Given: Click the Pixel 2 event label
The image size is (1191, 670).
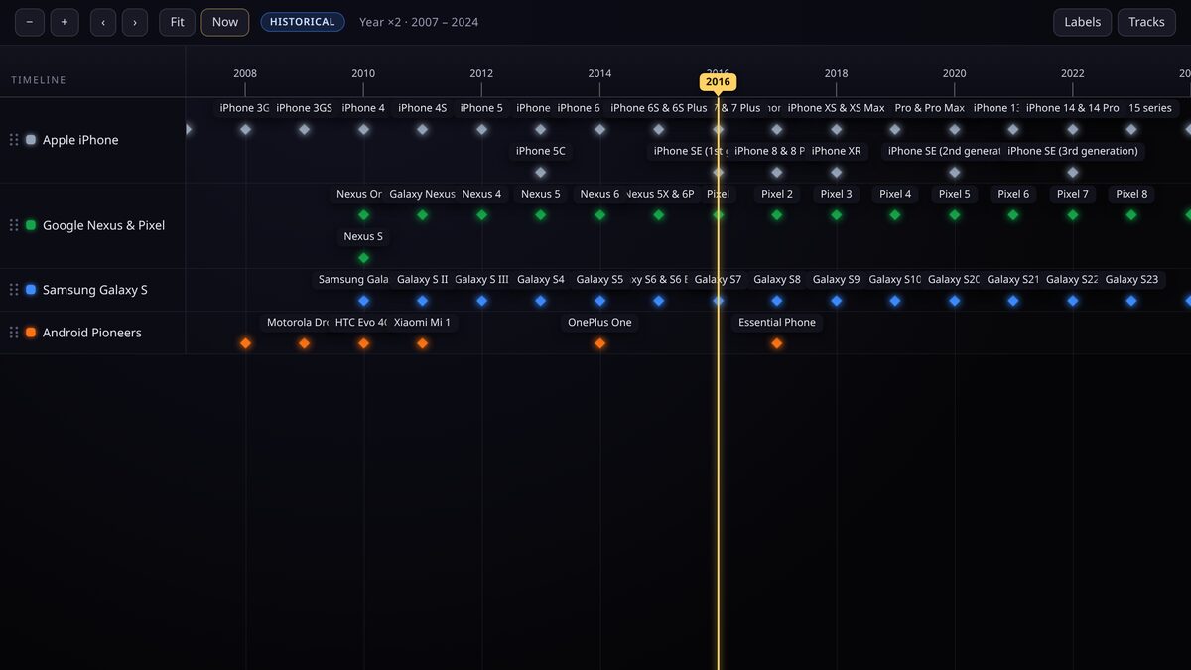Looking at the screenshot, I should click(777, 194).
